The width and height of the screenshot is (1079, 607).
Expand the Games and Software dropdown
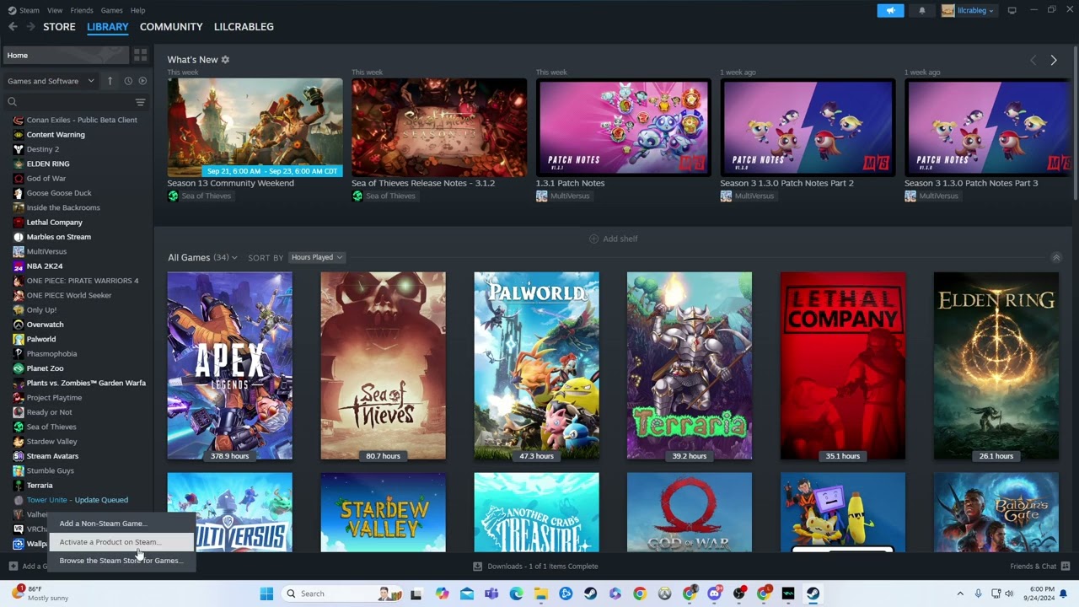[x=51, y=81]
